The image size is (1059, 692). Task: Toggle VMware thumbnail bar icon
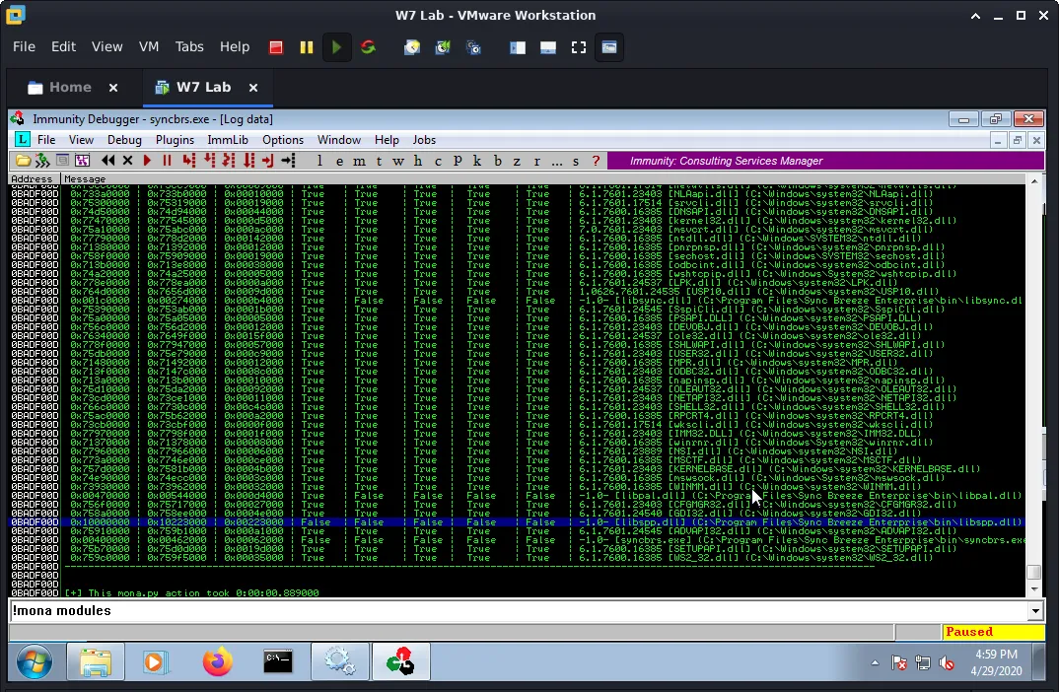click(x=547, y=47)
